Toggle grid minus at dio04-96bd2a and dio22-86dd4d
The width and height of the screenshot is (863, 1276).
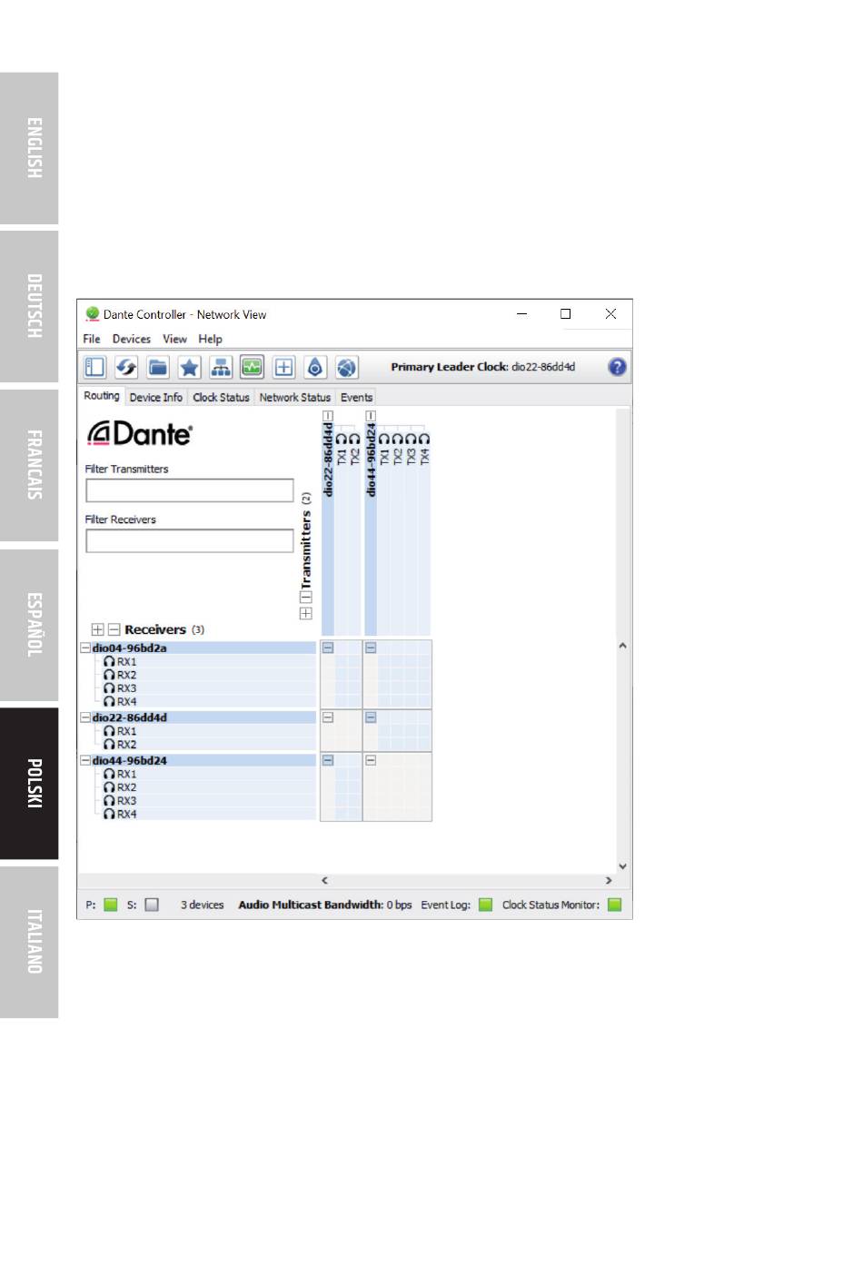(x=328, y=648)
